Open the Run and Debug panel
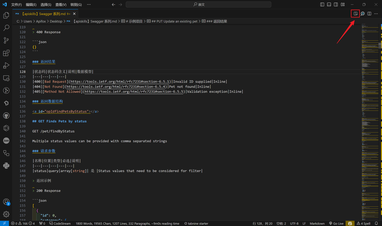 point(6,65)
